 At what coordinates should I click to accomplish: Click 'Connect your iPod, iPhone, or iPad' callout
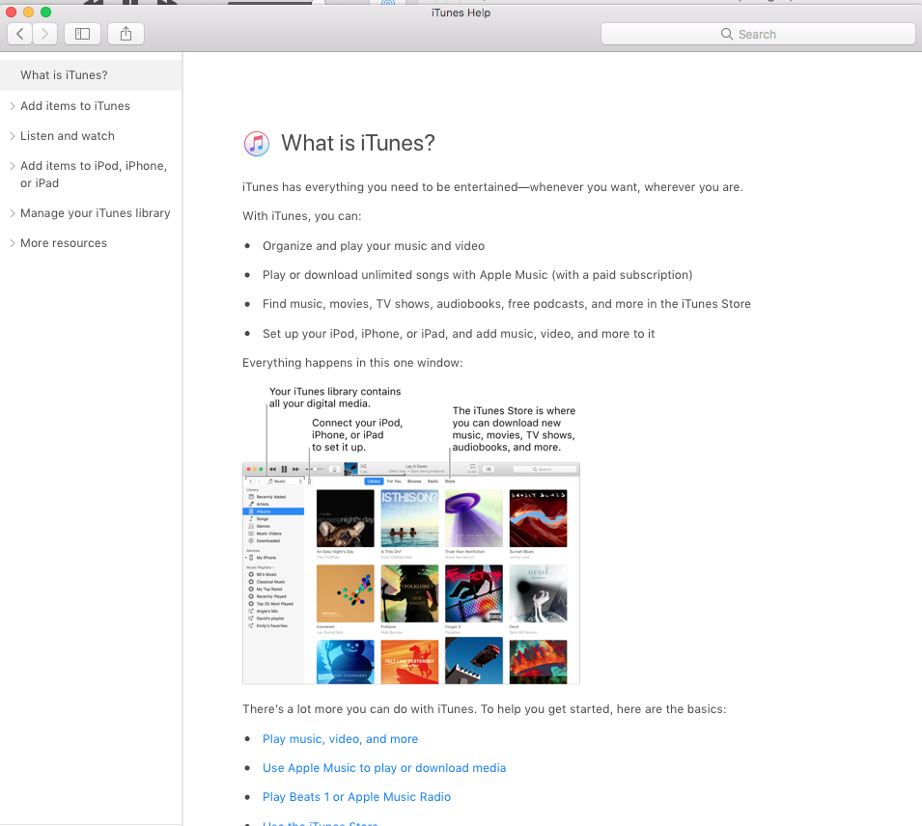357,435
